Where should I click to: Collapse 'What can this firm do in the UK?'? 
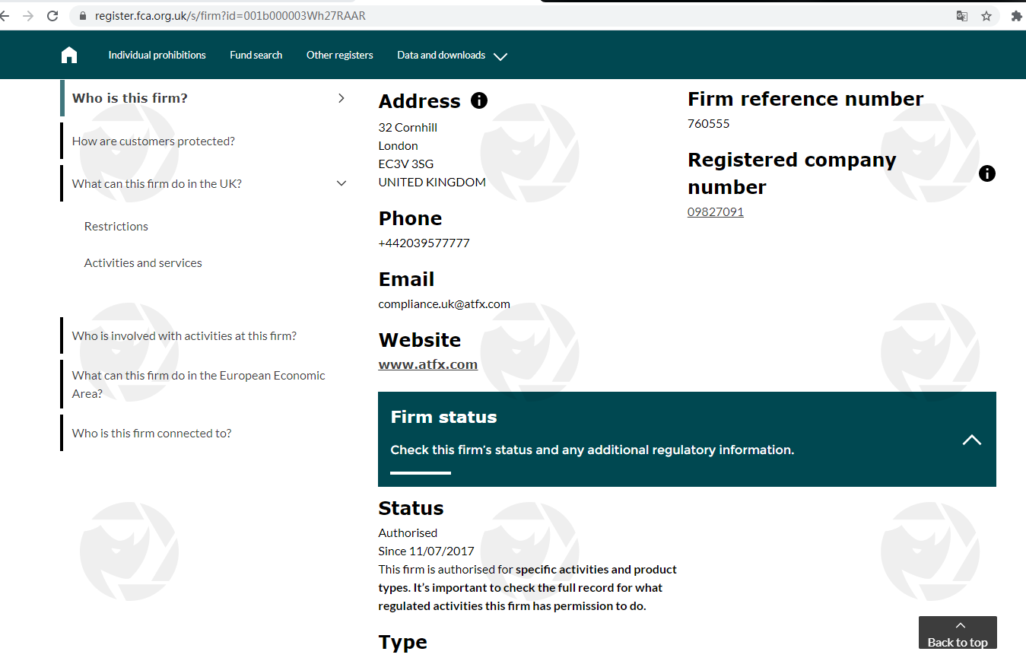[341, 183]
